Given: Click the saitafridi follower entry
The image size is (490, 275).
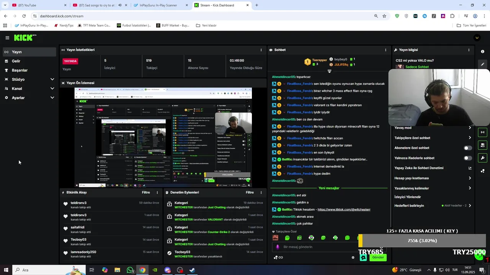Looking at the screenshot, I should [x=111, y=229].
